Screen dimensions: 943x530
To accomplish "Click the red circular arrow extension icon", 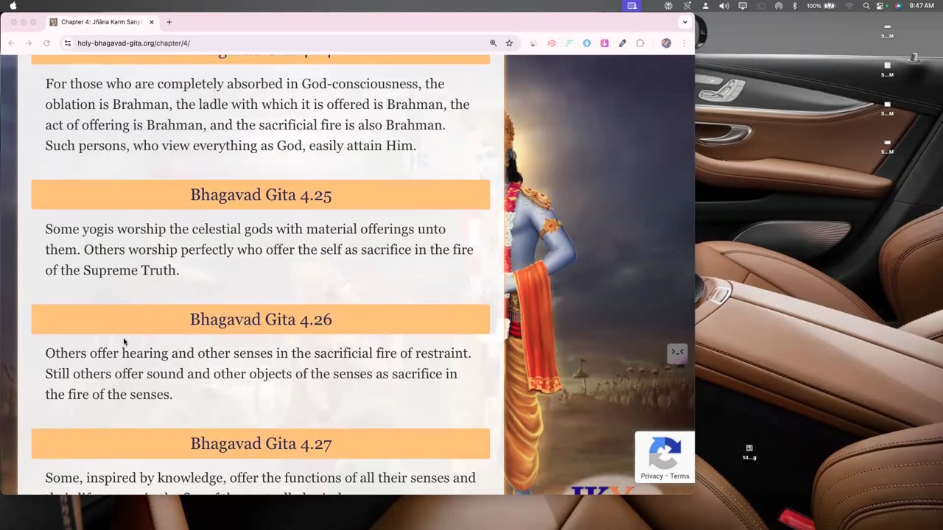I will point(551,43).
